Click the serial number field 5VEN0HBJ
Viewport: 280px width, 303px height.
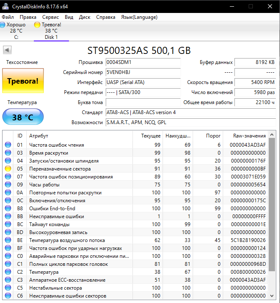(x=143, y=72)
